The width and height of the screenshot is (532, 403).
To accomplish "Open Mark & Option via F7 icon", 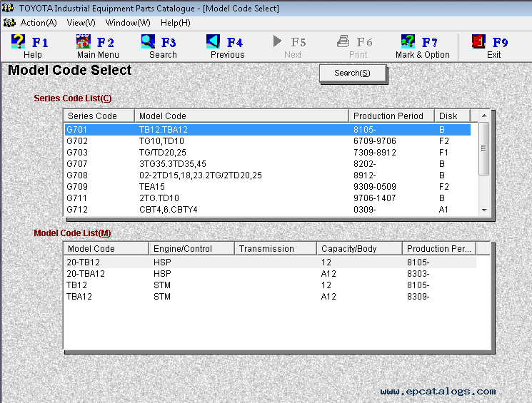I will click(408, 41).
